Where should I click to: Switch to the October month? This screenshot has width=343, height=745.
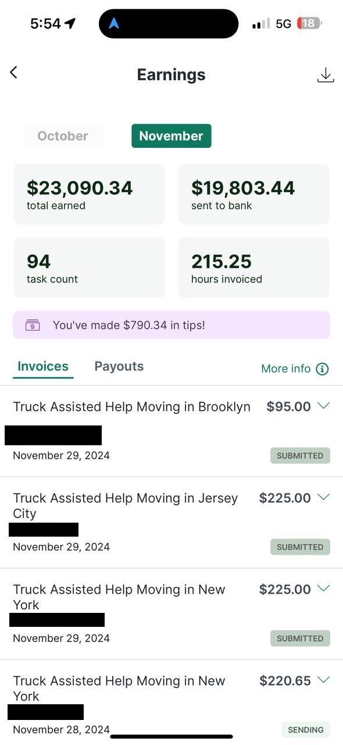[x=63, y=136]
